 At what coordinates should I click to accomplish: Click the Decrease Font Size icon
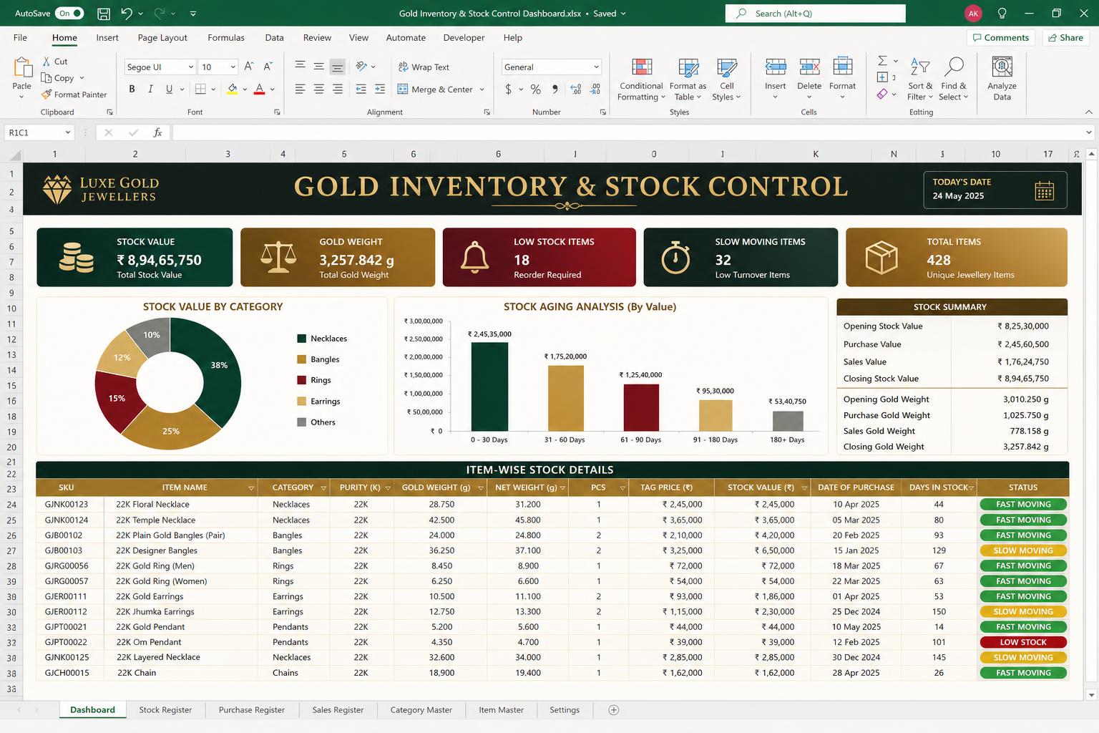pos(268,67)
